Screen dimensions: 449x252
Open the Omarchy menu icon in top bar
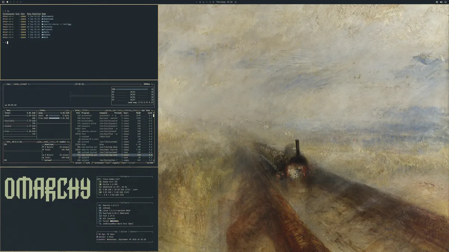(x=3, y=2)
